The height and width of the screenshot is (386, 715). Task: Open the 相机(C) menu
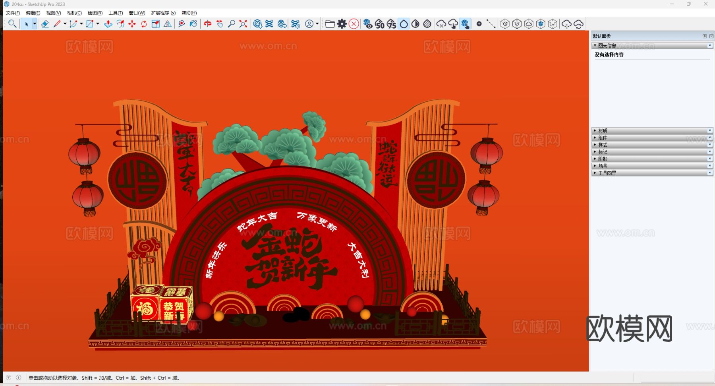[74, 13]
